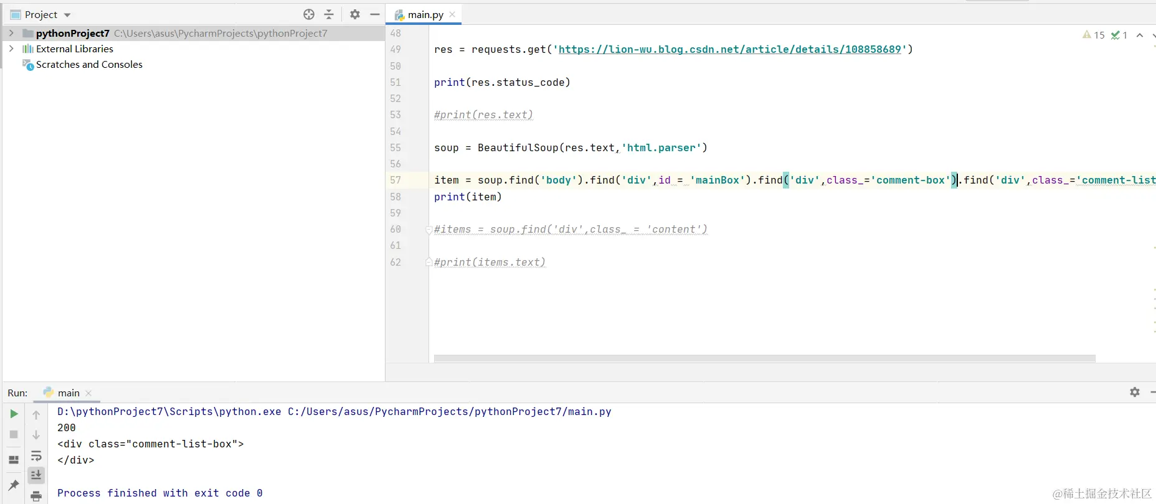Viewport: 1156px width, 504px height.
Task: Click the commented #print(res.text) line
Action: tap(483, 114)
